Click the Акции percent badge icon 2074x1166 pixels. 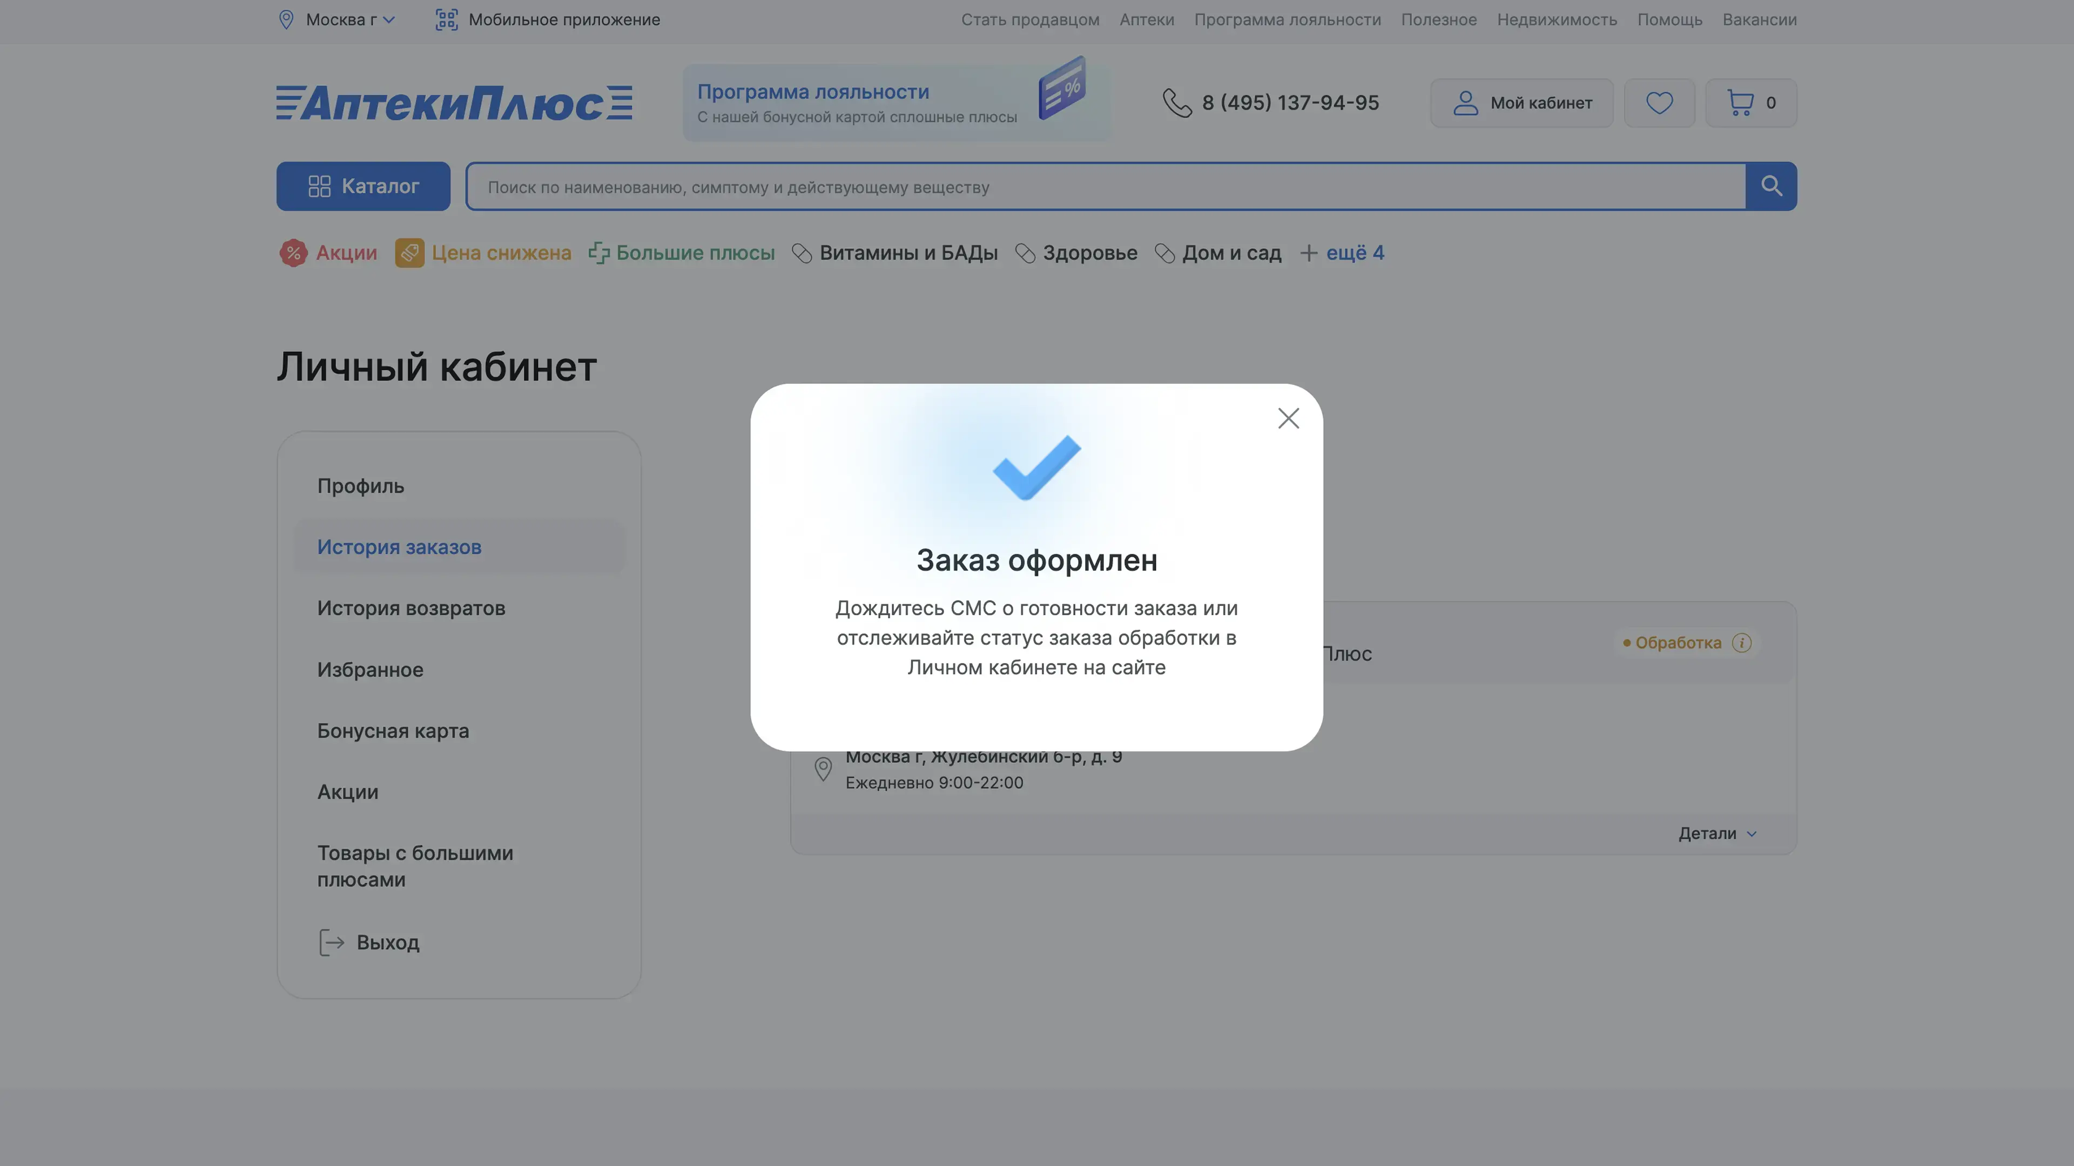293,253
